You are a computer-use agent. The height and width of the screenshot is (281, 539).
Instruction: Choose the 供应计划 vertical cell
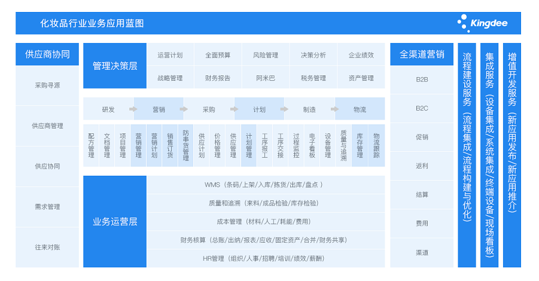pyautogui.click(x=202, y=146)
